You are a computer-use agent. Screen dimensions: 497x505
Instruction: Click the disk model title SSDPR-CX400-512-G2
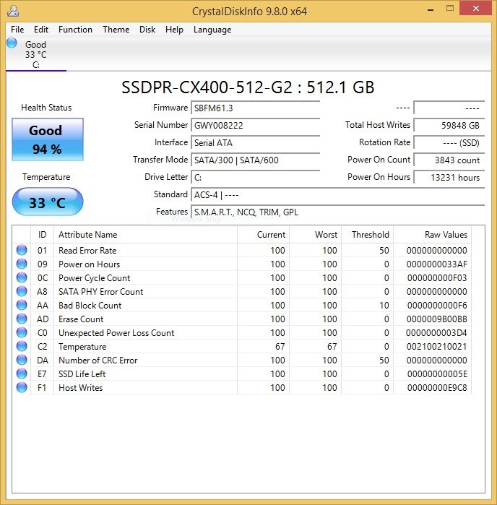coord(207,87)
